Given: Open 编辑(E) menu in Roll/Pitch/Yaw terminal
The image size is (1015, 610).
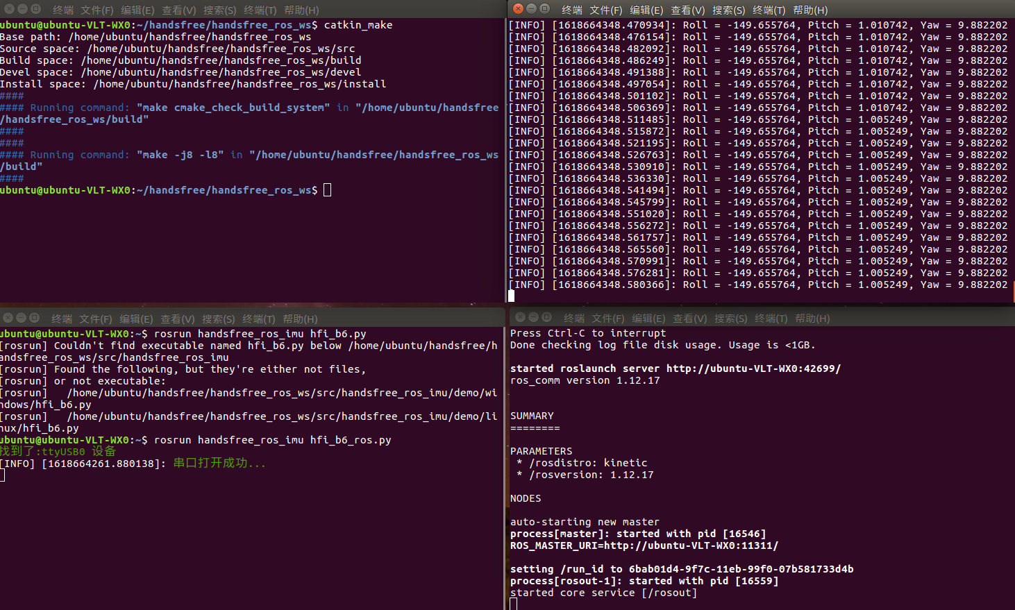Looking at the screenshot, I should click(x=646, y=10).
